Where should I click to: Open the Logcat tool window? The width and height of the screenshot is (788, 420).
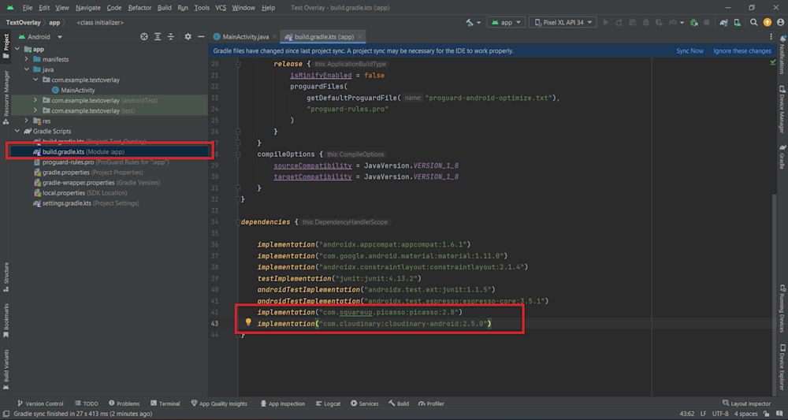pyautogui.click(x=328, y=403)
